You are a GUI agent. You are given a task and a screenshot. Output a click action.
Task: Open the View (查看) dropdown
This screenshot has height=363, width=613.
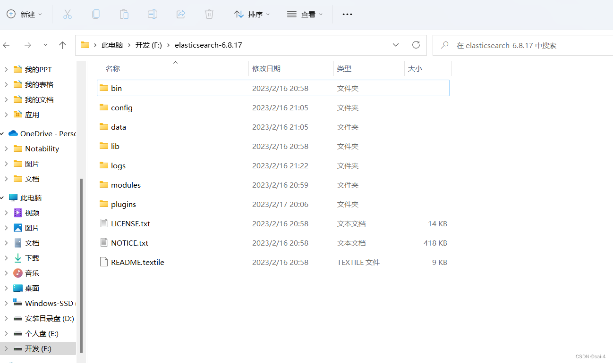[x=305, y=14]
